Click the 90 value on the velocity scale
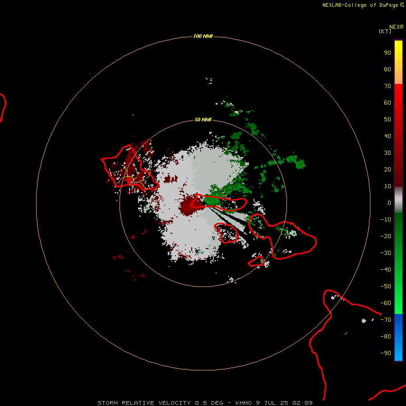Viewport: 406px width, 406px height. (388, 53)
